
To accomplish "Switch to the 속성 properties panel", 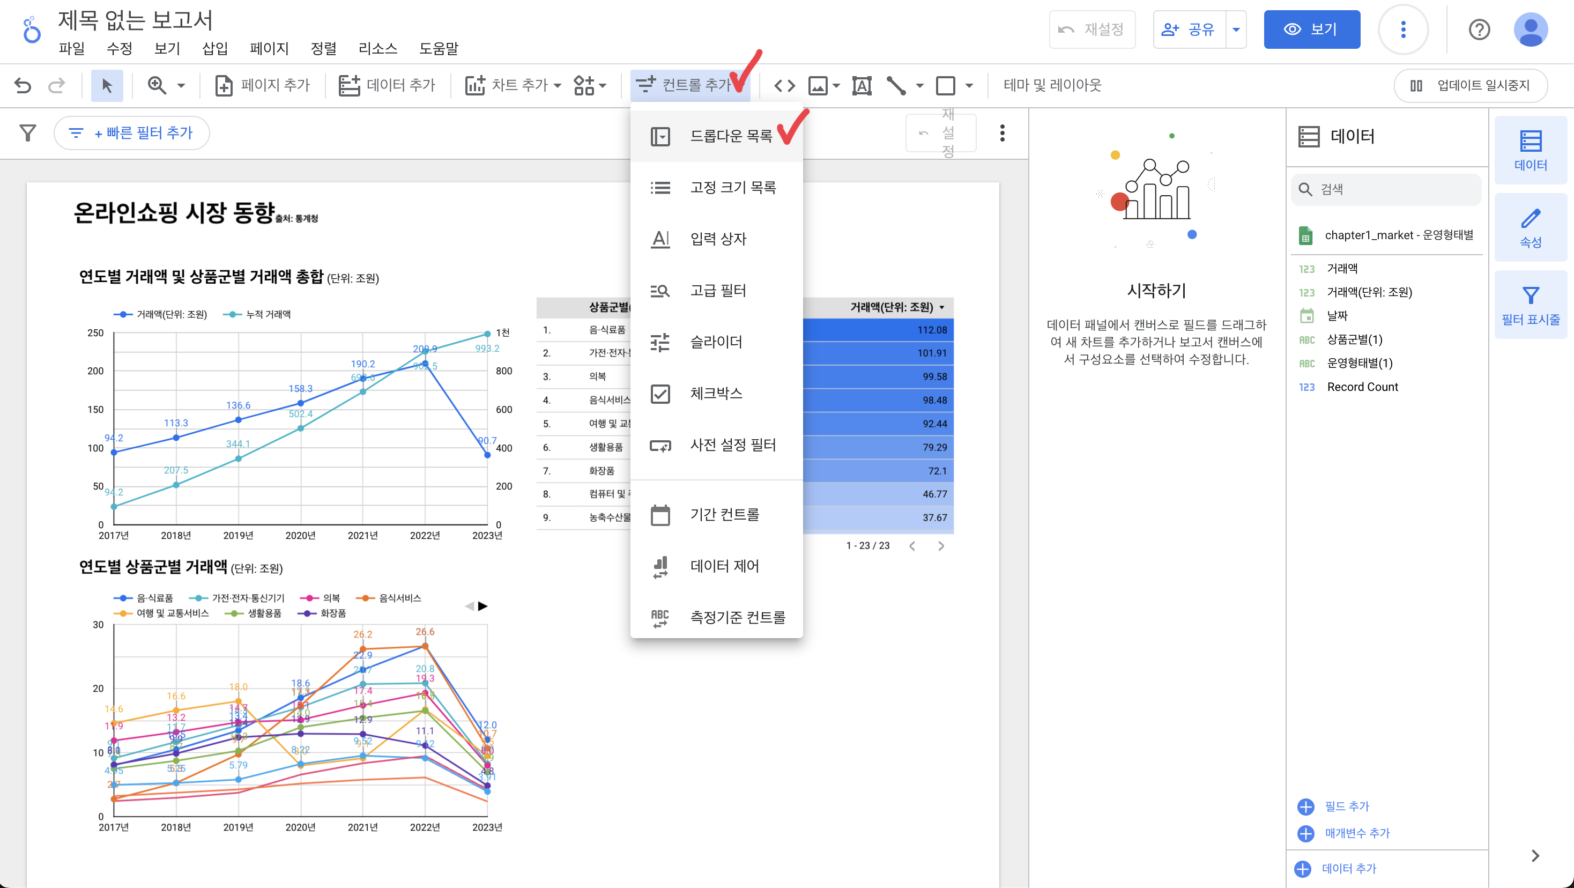I will click(1530, 227).
